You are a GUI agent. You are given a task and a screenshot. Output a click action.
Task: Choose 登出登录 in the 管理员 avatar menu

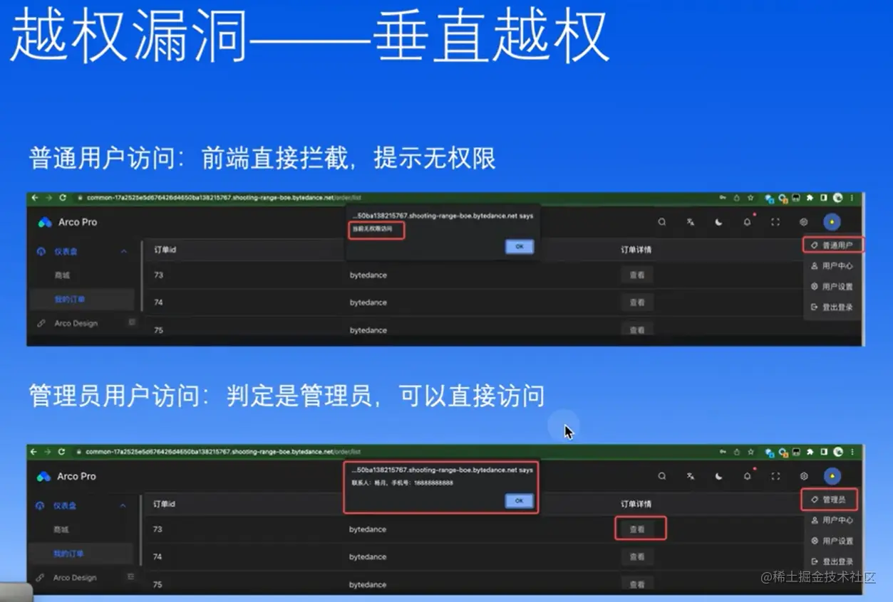[x=832, y=561]
